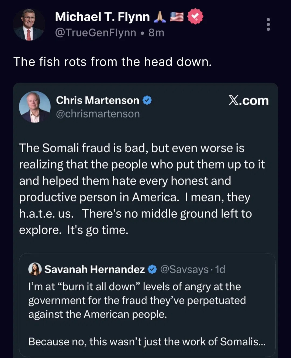The image size is (291, 358).
Task: Open the X.com source link
Action: pos(248,101)
